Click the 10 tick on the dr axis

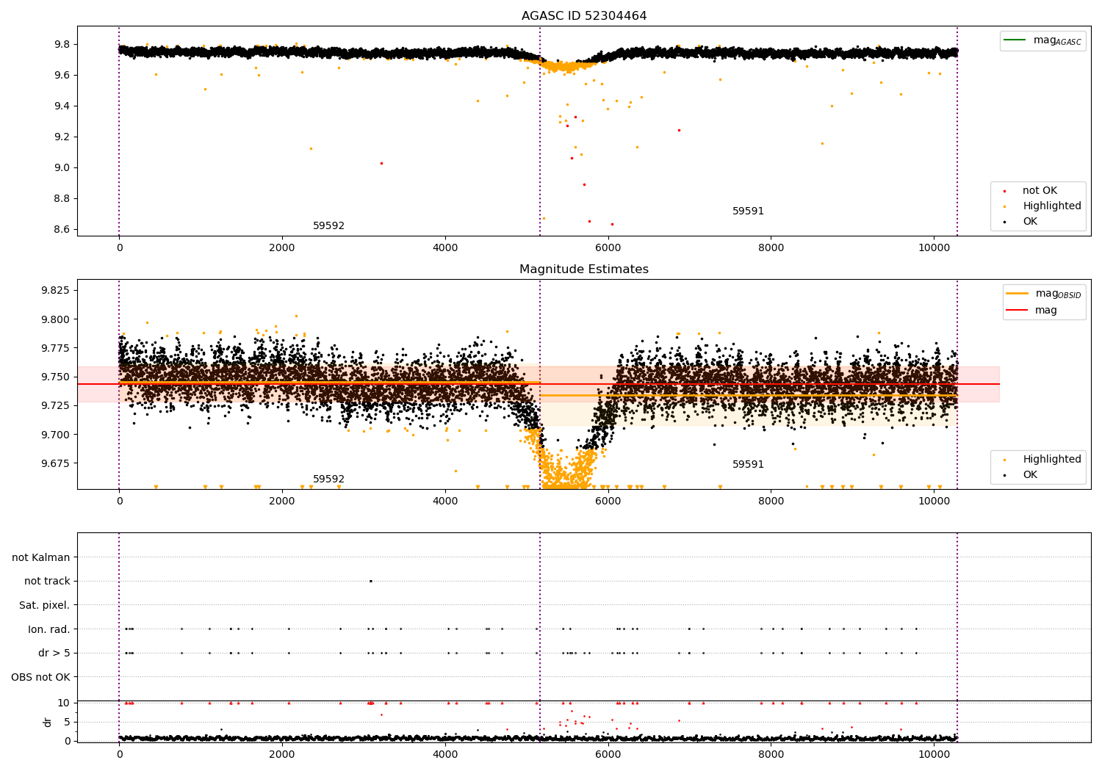tap(65, 703)
